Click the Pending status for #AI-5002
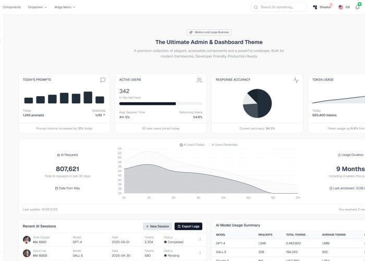The width and height of the screenshot is (365, 261). pyautogui.click(x=172, y=256)
